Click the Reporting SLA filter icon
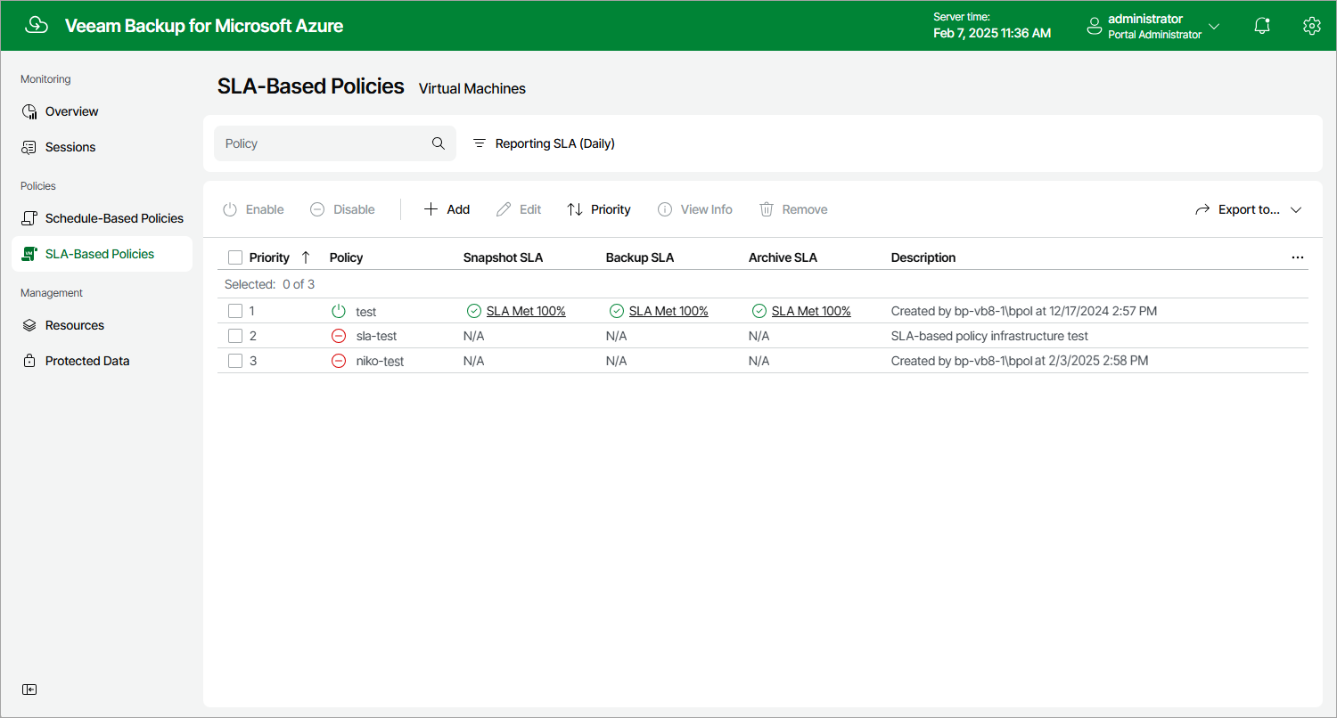 480,143
